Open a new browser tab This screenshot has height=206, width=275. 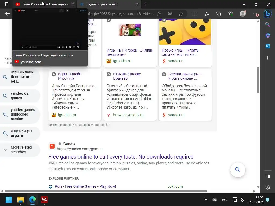[x=146, y=4]
